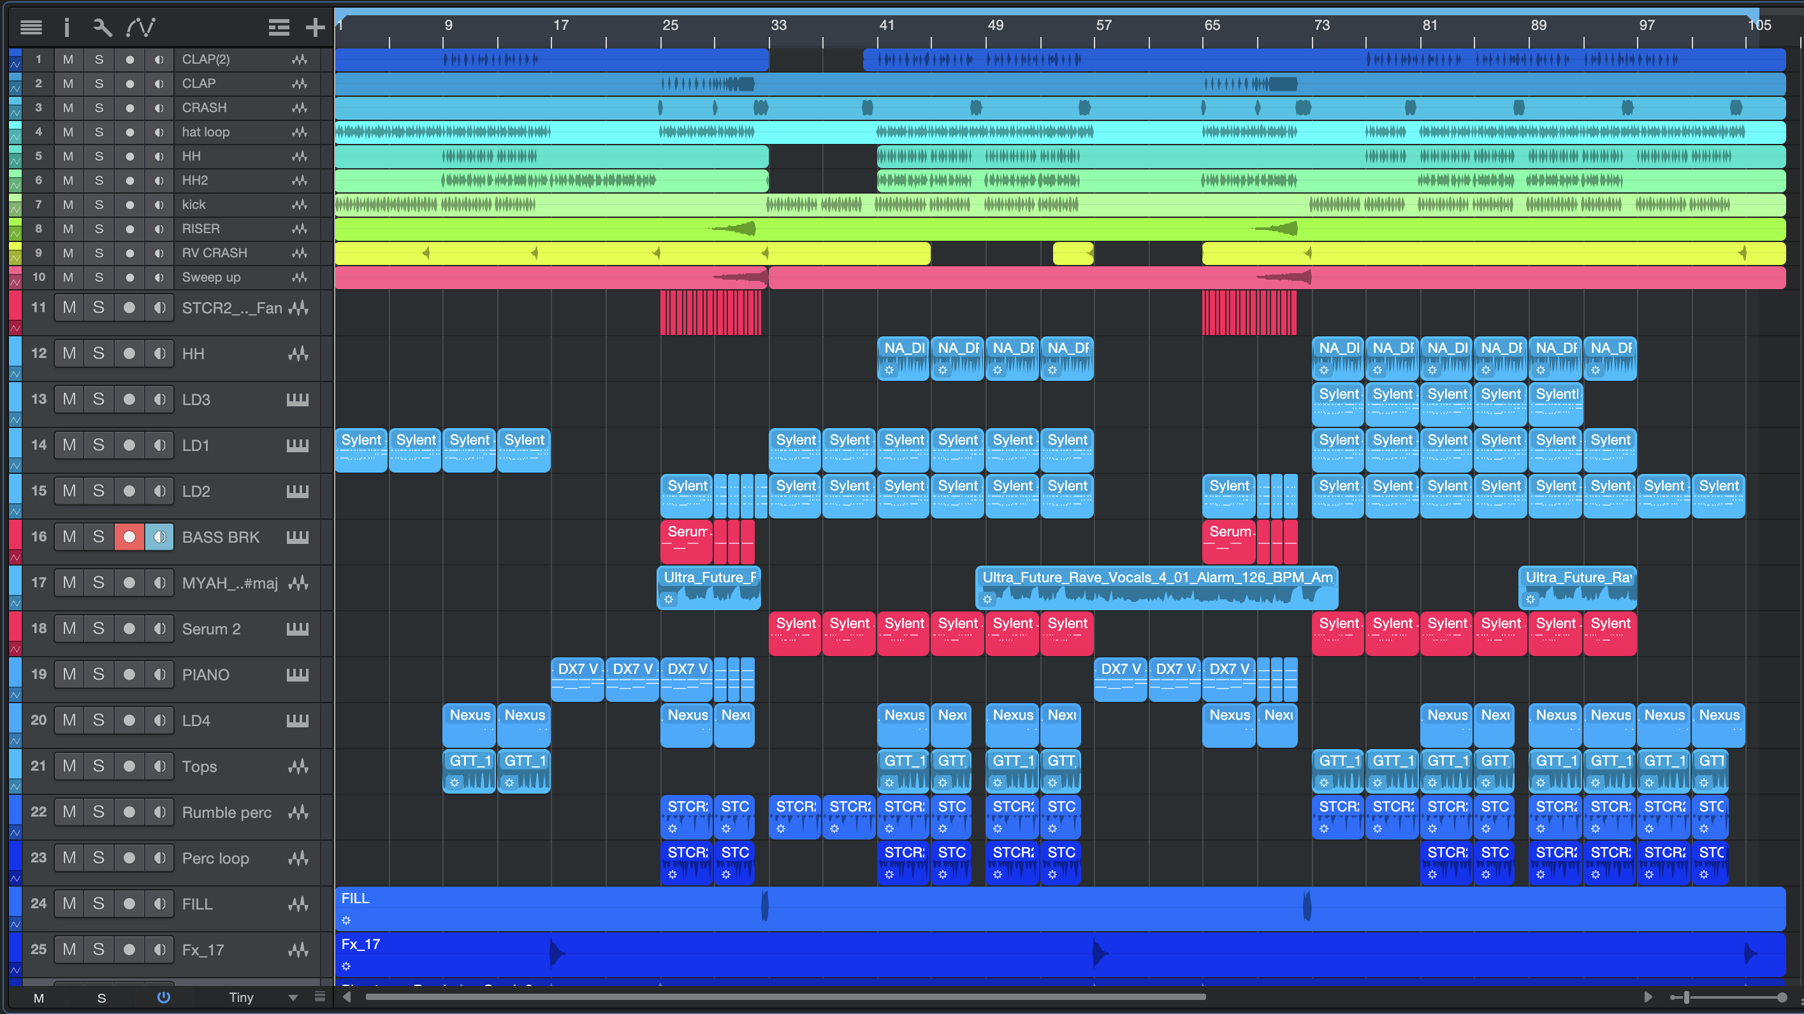Click the gear icon on the FILL clip
Image resolution: width=1804 pixels, height=1014 pixels.
346,920
